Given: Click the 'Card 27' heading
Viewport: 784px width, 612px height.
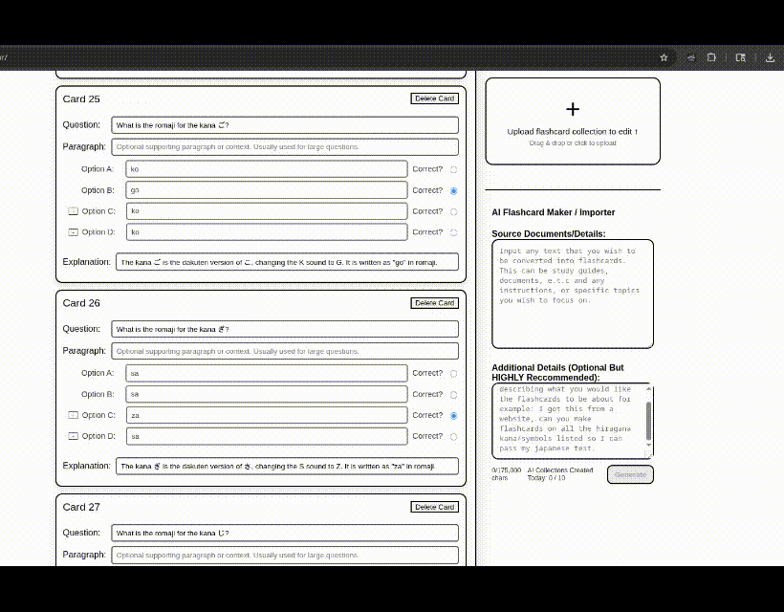Looking at the screenshot, I should pos(81,507).
